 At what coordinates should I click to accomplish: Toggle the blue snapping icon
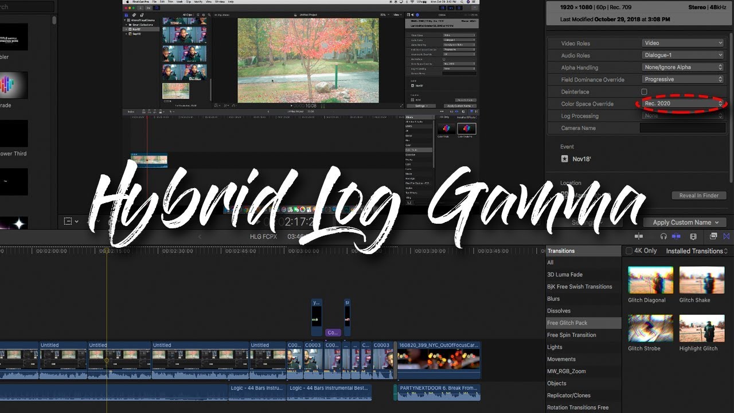pos(676,236)
